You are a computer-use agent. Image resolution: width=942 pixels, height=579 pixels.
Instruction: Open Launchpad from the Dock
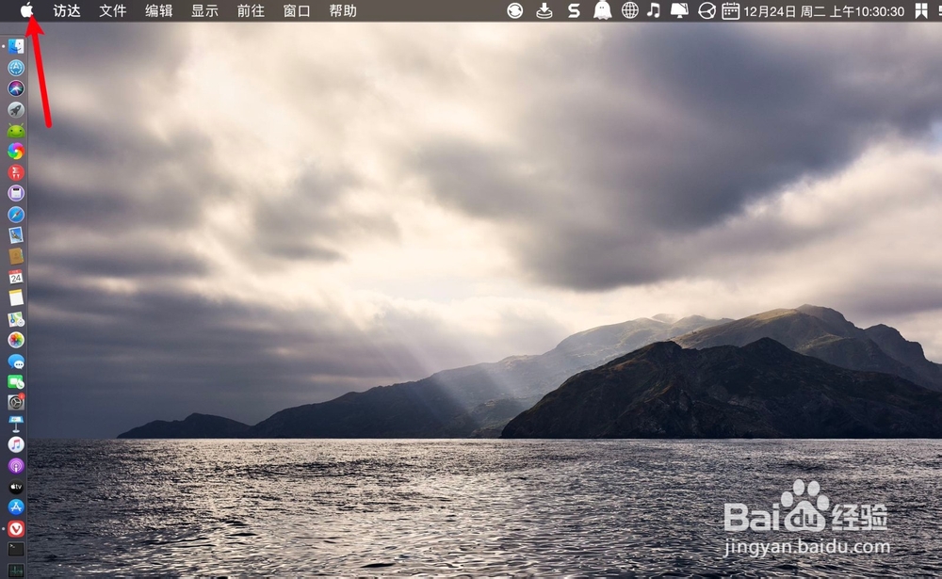(16, 109)
